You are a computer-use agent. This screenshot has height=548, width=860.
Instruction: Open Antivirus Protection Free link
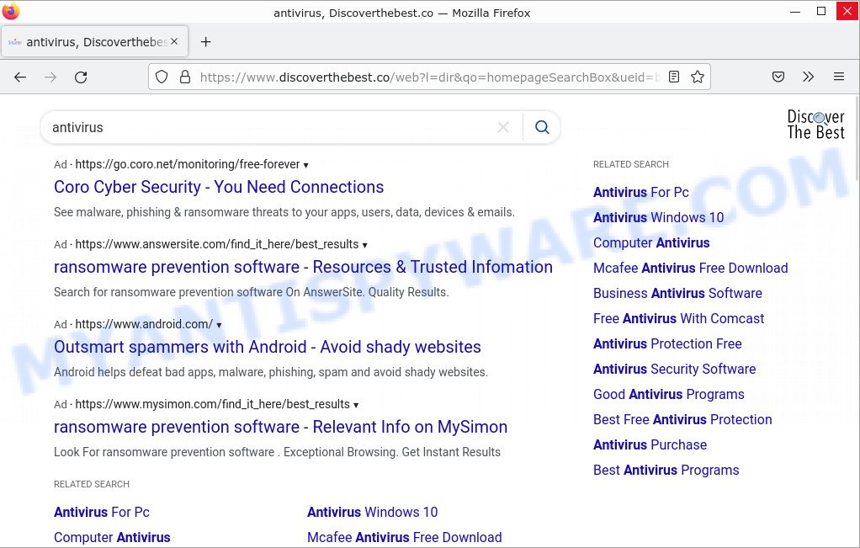[x=667, y=344]
